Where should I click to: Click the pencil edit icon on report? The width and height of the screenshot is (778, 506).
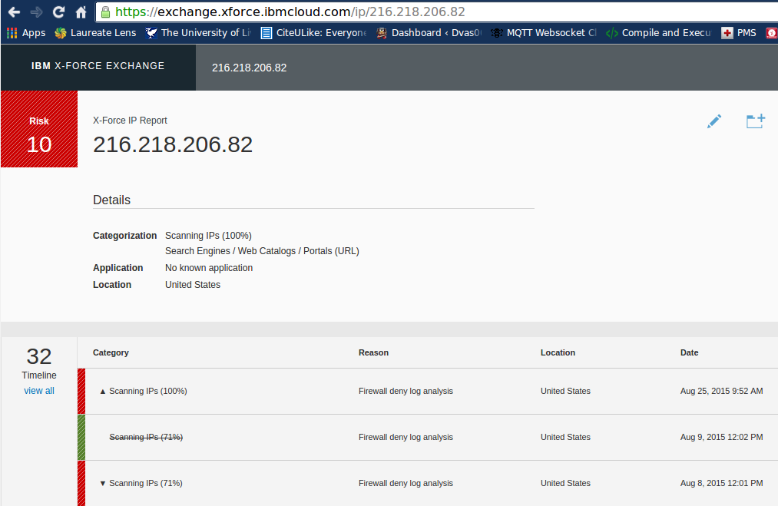714,121
